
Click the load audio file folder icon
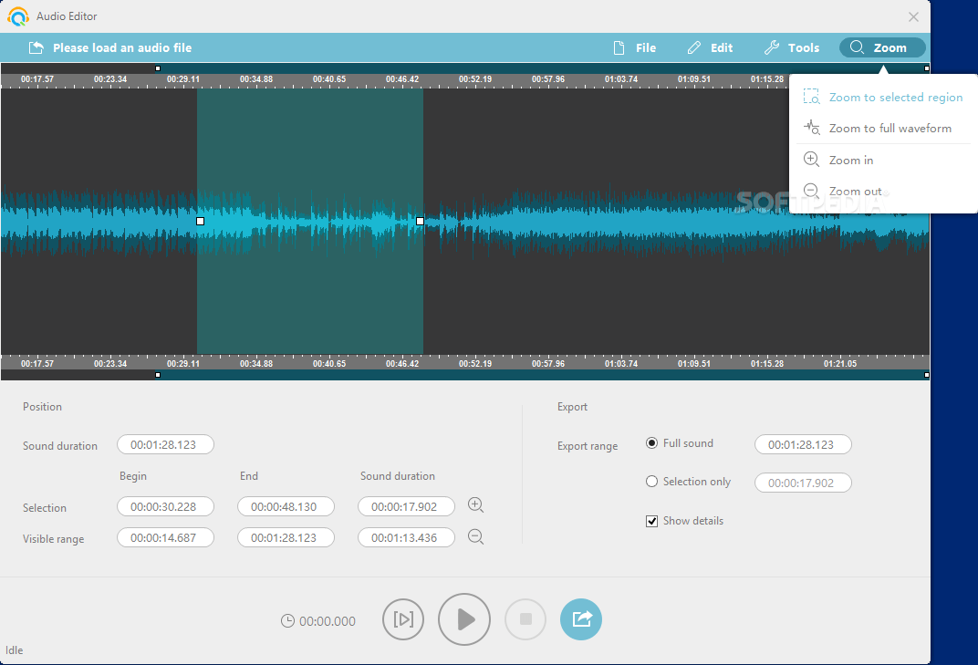pyautogui.click(x=36, y=47)
